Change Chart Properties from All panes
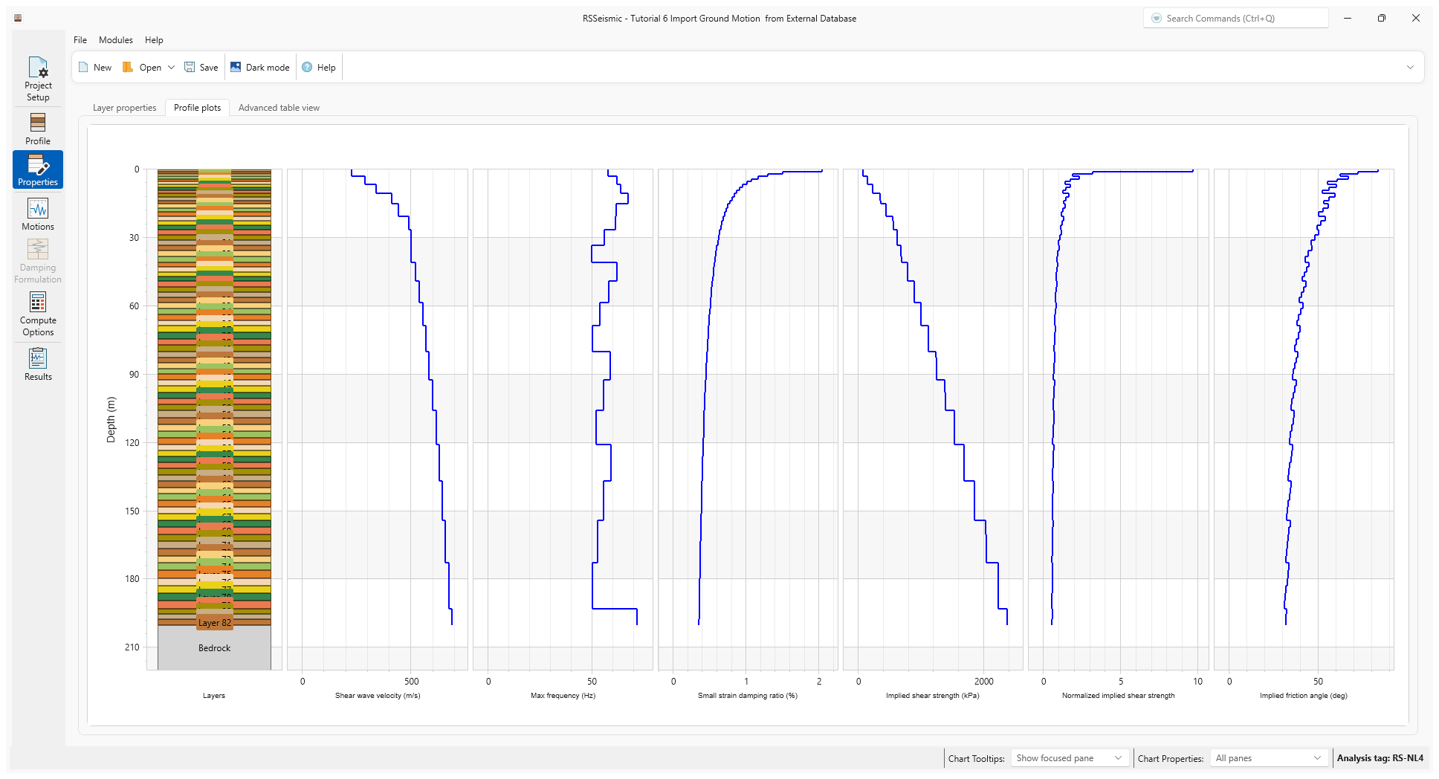Screen dimensions: 1439x779 [x=1268, y=758]
